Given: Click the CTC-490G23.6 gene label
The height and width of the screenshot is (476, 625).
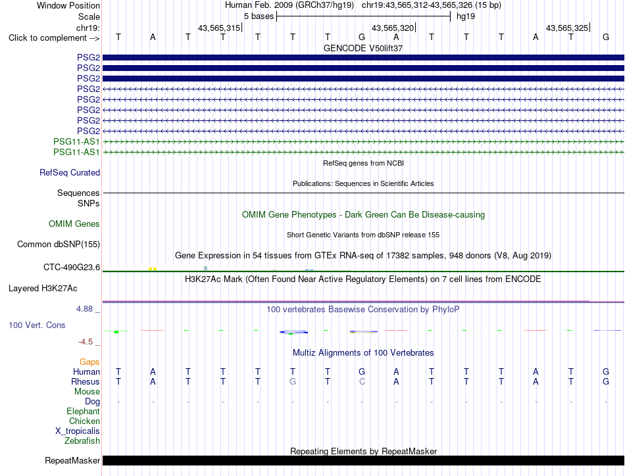Looking at the screenshot, I should tap(72, 268).
